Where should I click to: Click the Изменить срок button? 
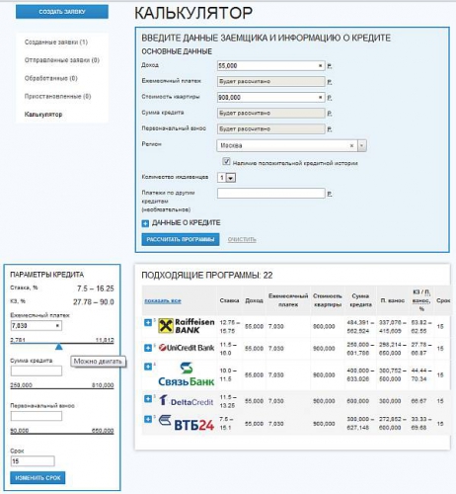tap(38, 478)
